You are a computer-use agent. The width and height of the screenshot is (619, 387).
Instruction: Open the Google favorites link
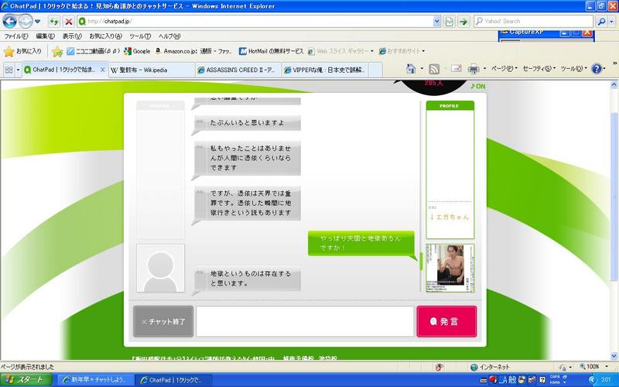[x=137, y=51]
